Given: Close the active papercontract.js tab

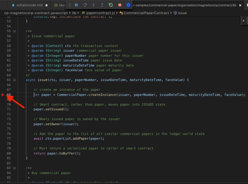Looking at the screenshot, I should [240, 5].
